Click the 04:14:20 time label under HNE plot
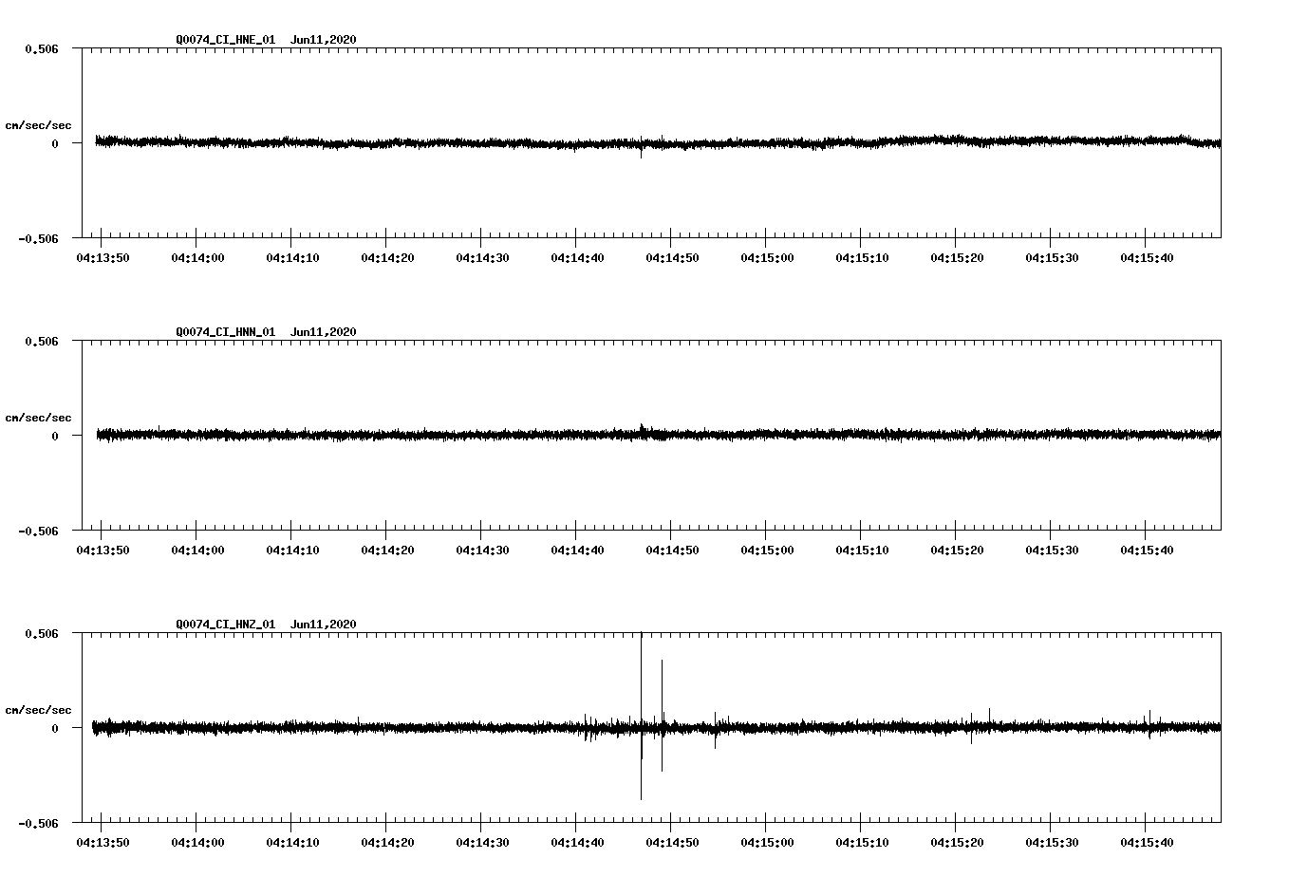The image size is (1289, 877). 387,258
